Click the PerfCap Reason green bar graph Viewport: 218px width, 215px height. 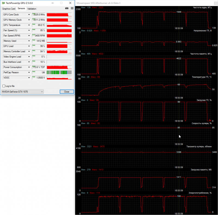pyautogui.click(x=59, y=72)
